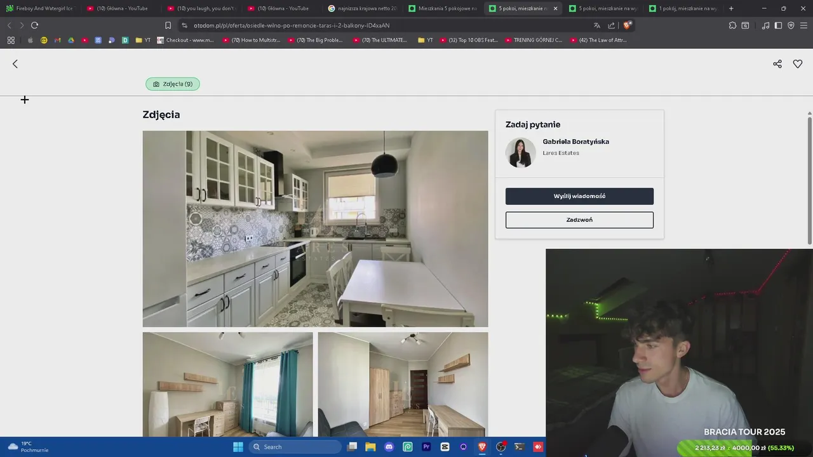This screenshot has height=457, width=813.
Task: Open the Brave VPN shield icon
Action: (x=791, y=25)
